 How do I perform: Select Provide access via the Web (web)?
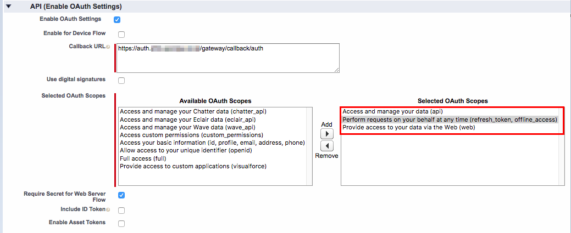click(x=450, y=128)
